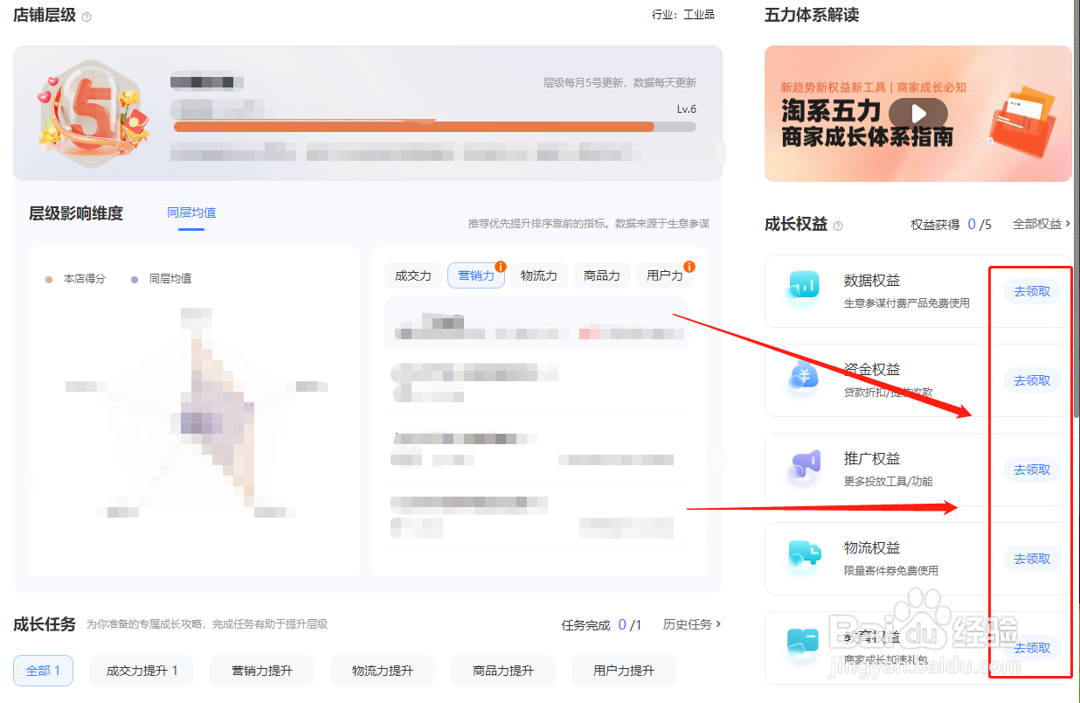1080x703 pixels.
Task: Click the 资金权益 yuan icon
Action: point(802,375)
